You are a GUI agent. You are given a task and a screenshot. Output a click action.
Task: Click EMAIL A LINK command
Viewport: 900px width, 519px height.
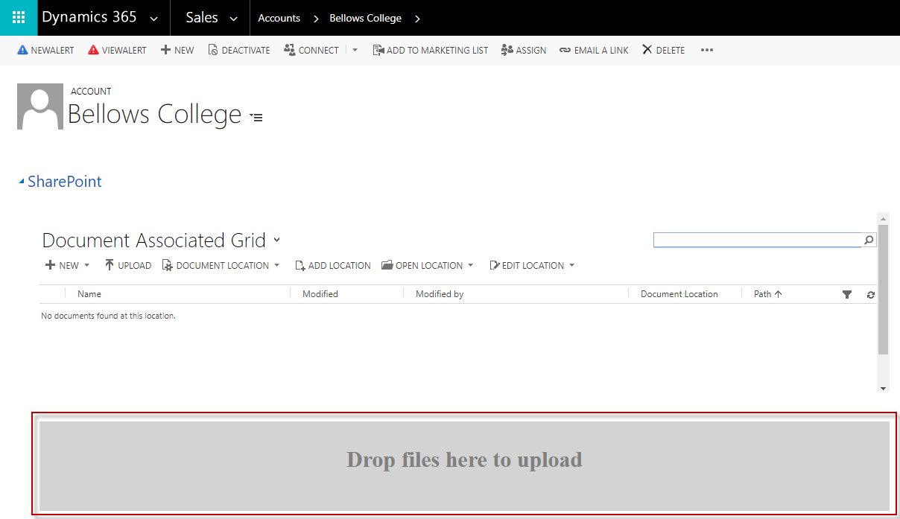point(594,50)
